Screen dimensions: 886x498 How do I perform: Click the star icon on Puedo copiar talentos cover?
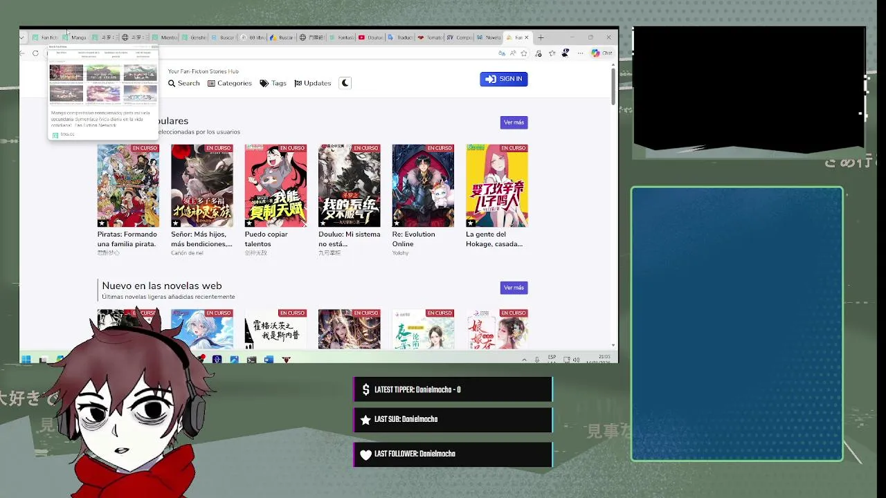(249, 223)
